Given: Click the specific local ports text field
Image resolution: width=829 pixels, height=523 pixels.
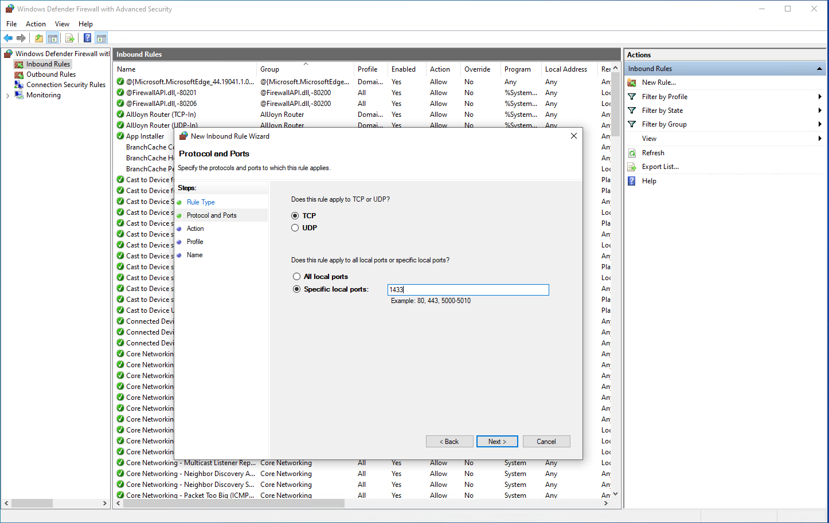Looking at the screenshot, I should (468, 290).
